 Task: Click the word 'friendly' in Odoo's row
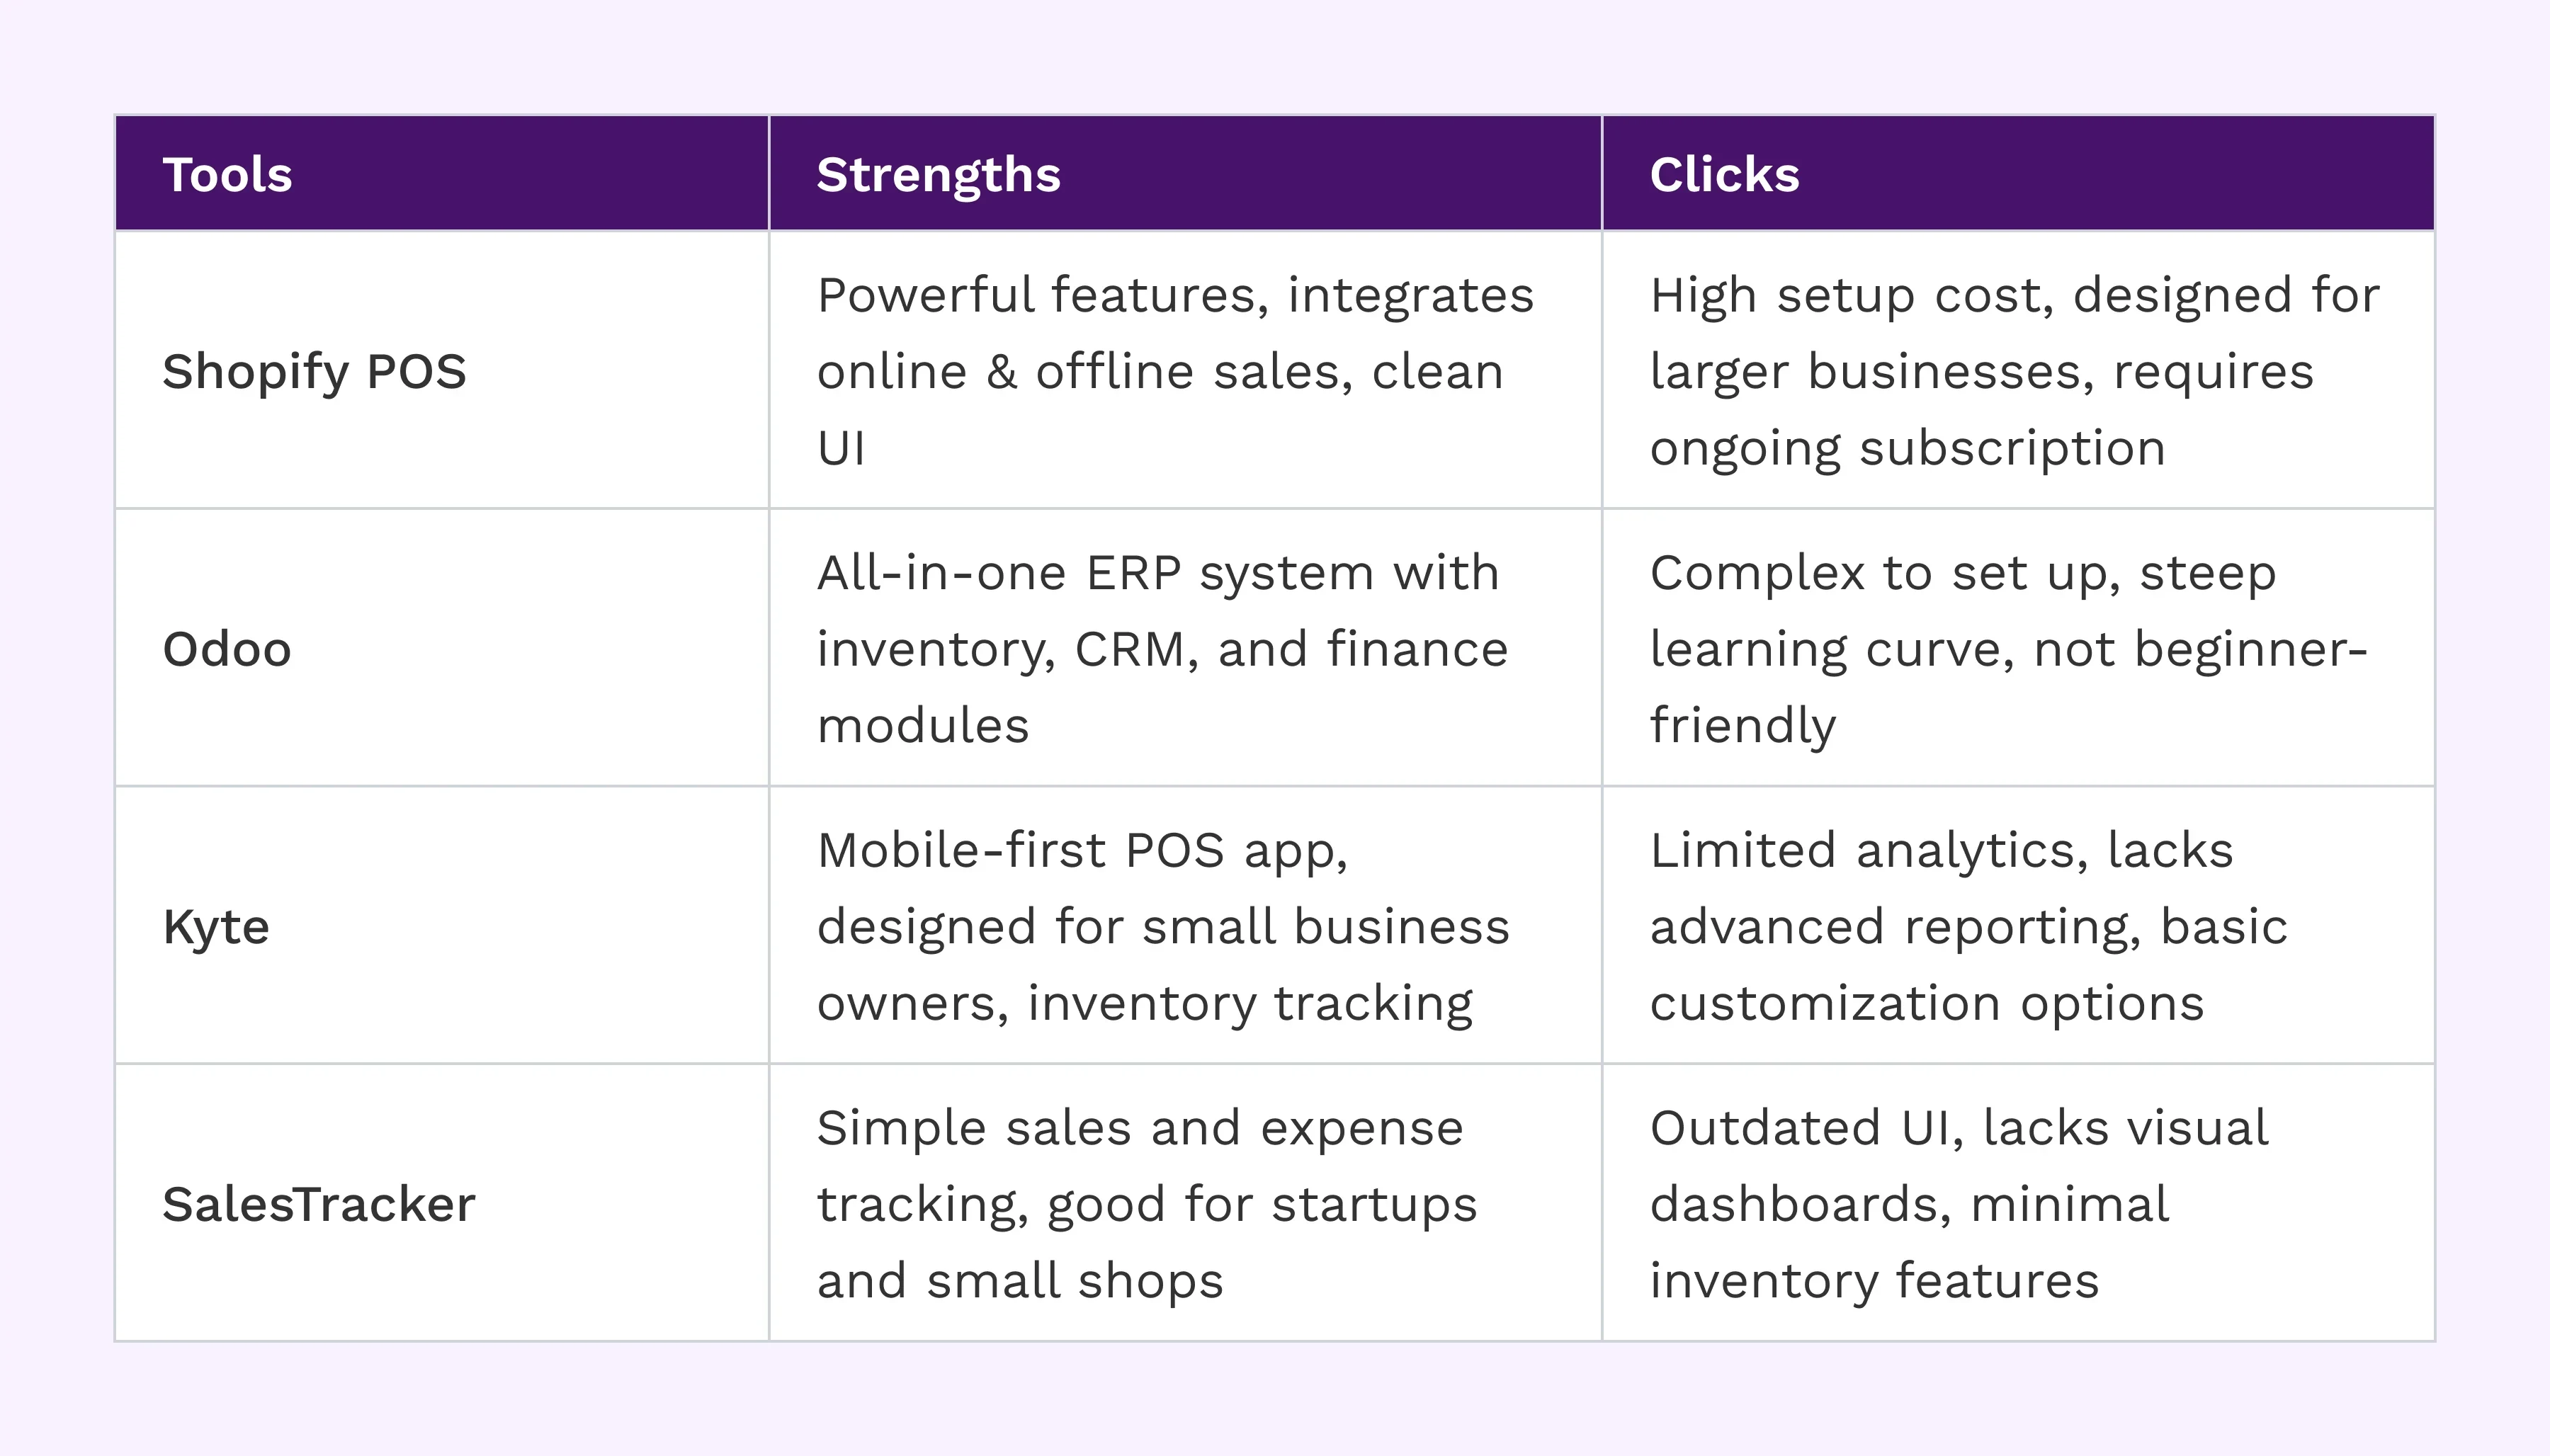pos(1743,726)
